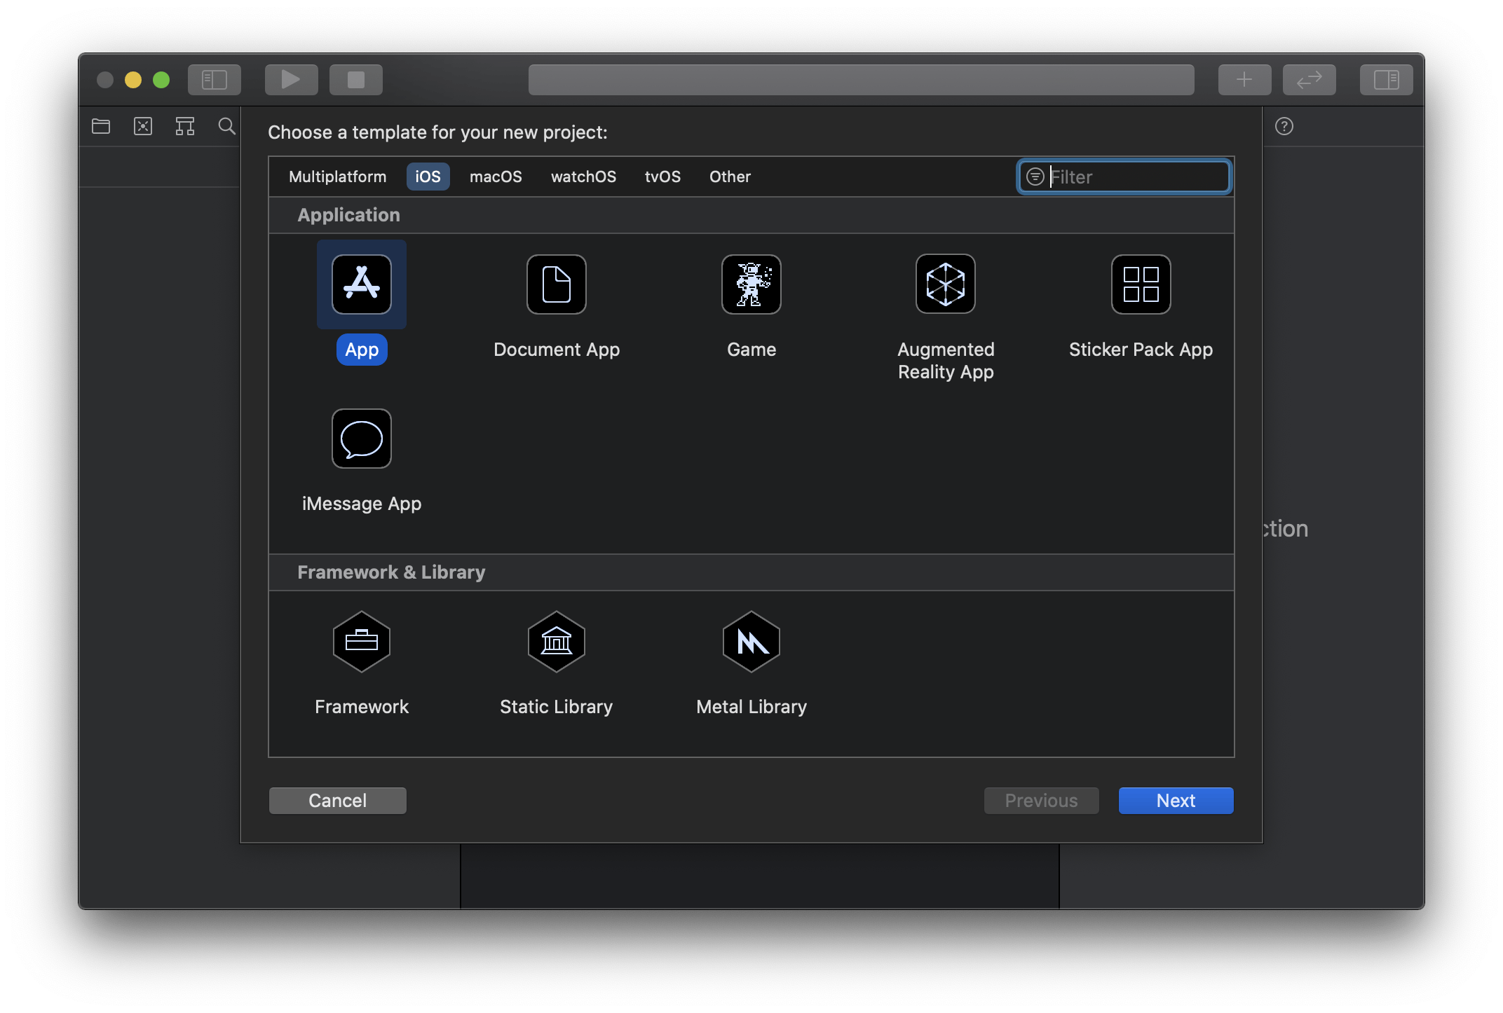Image resolution: width=1503 pixels, height=1013 pixels.
Task: Click the Next button
Action: [x=1176, y=801]
